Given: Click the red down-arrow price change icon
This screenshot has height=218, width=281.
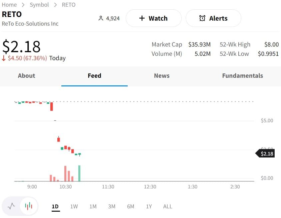Looking at the screenshot, I should coord(4,58).
